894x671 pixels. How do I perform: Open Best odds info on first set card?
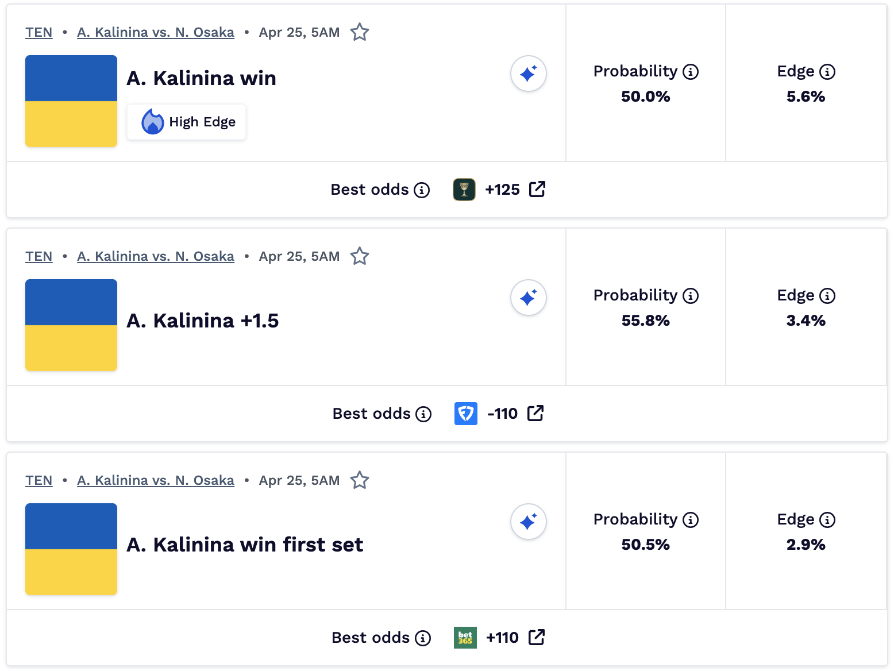pos(423,638)
